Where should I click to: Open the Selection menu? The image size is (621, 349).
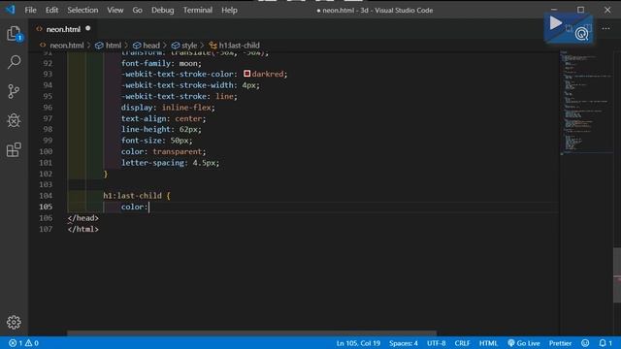pyautogui.click(x=82, y=11)
